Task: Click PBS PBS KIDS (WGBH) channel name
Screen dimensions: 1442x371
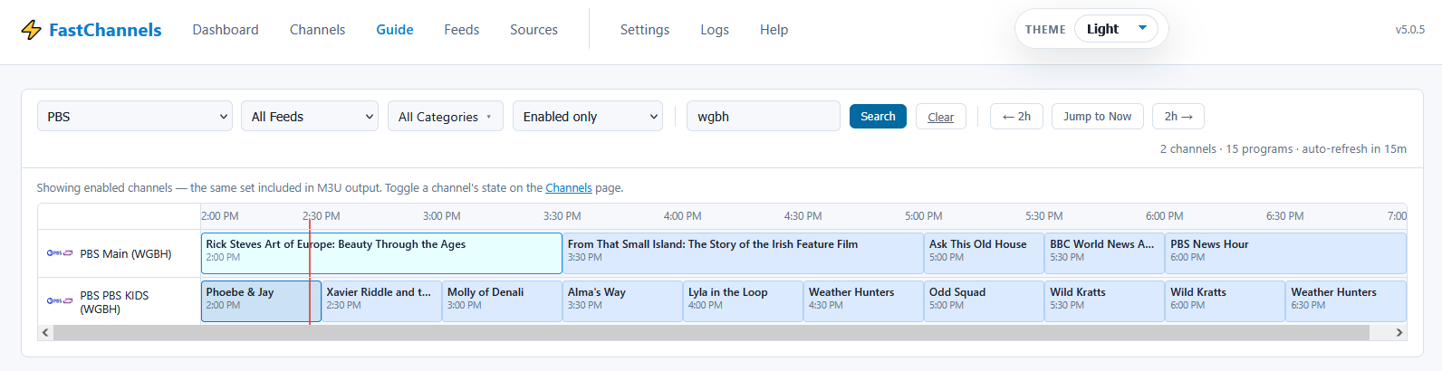Action: 114,302
